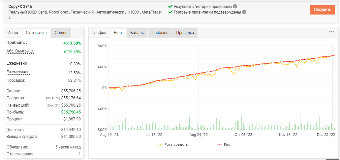Click the 800% y-axis label
Image resolution: width=340 pixels, height=160 pixels.
point(103,46)
